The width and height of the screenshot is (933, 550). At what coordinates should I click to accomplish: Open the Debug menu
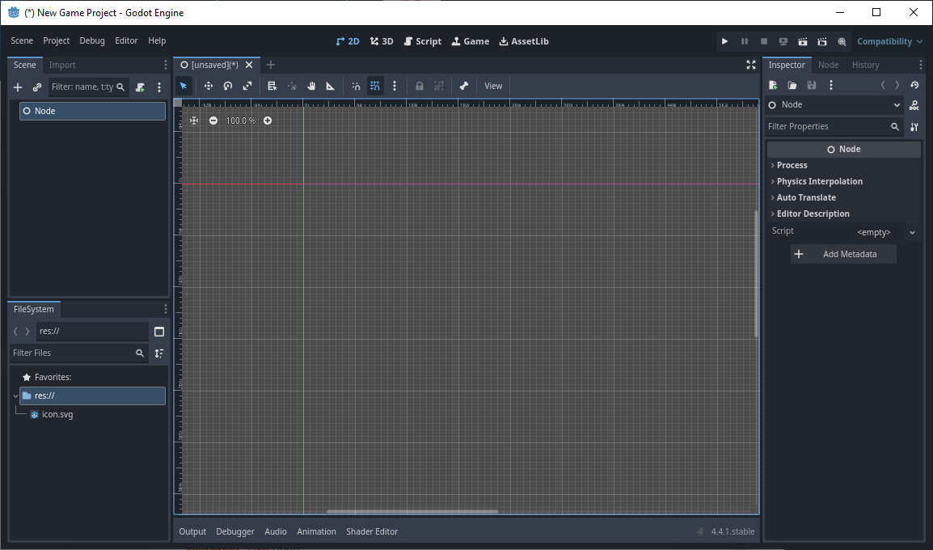coord(92,40)
